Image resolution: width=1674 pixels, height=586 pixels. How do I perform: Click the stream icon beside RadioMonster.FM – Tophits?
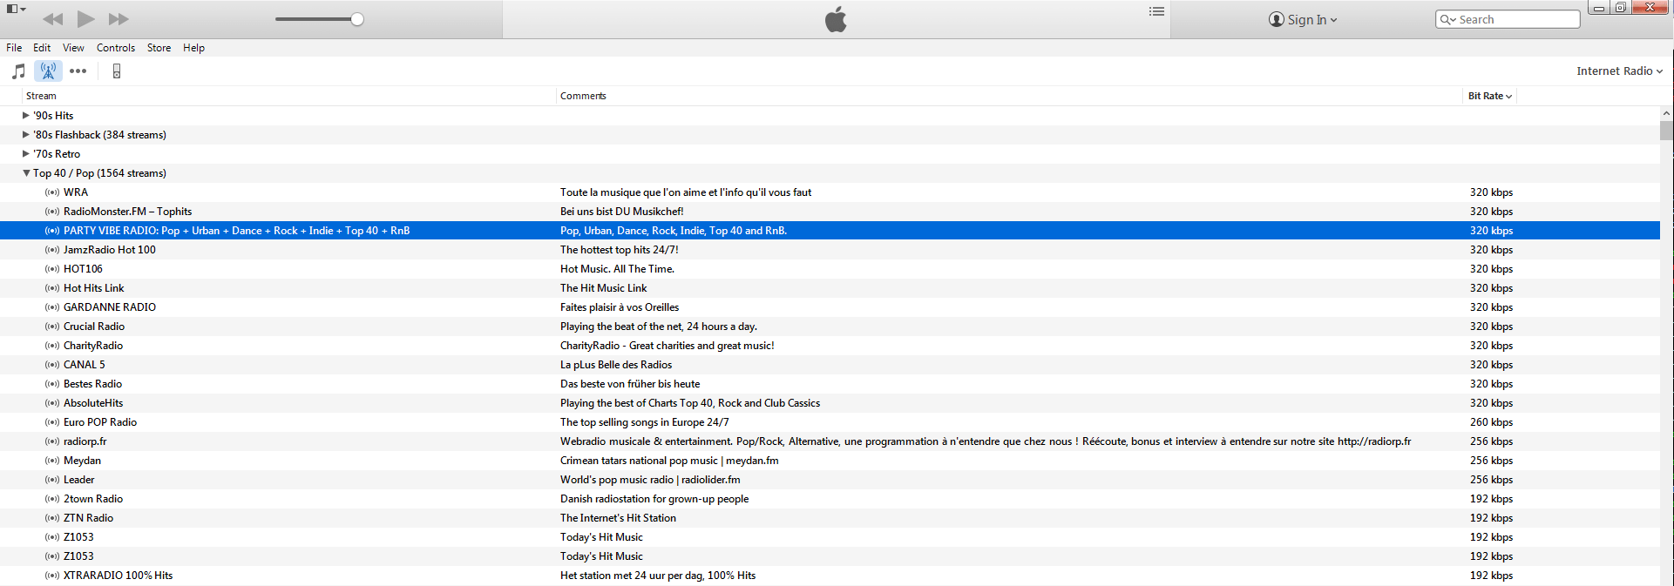(52, 212)
